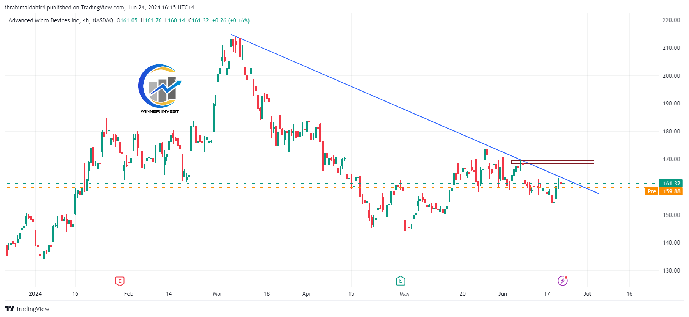Click the red earnings E icon near Feb
689x317 pixels.
tap(120, 281)
